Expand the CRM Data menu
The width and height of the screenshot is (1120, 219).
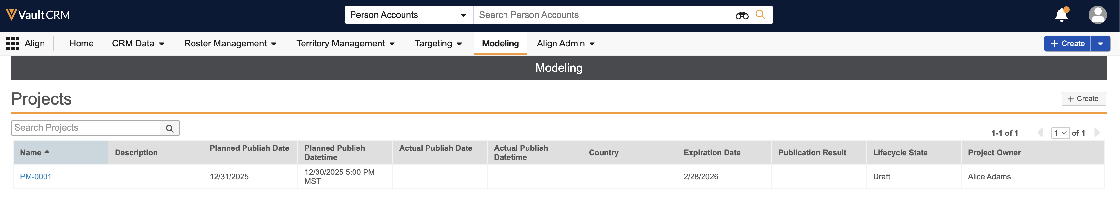(x=138, y=44)
